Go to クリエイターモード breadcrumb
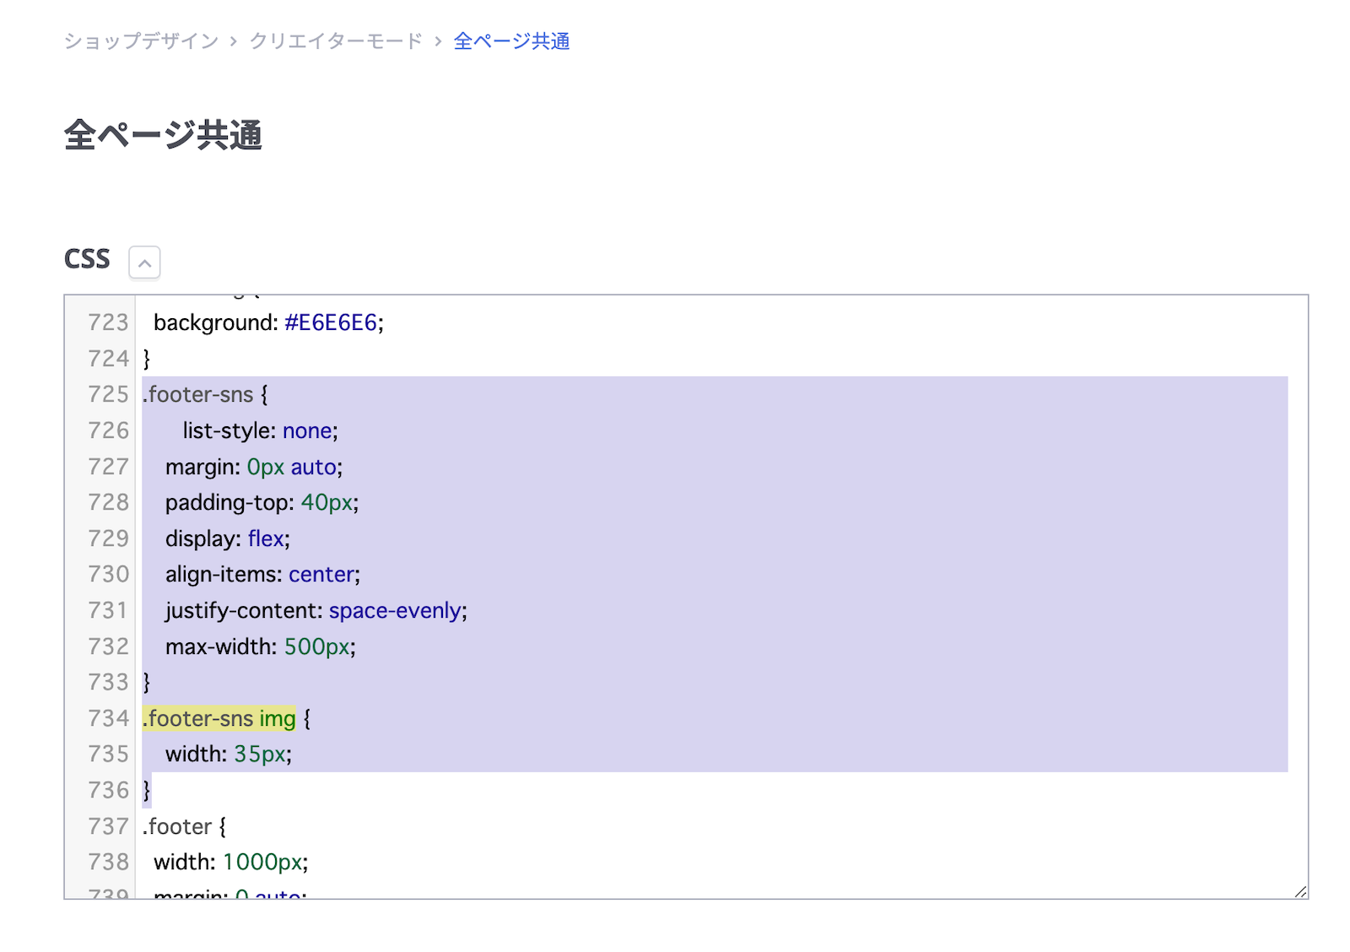 point(335,41)
